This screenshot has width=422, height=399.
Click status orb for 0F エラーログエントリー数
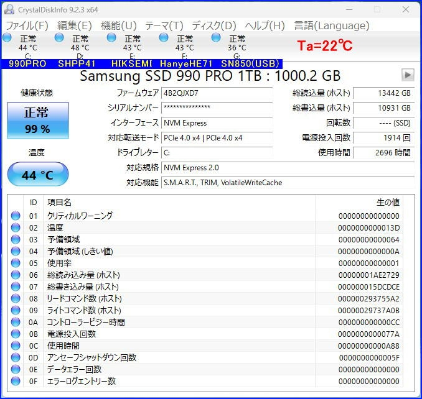click(x=16, y=381)
